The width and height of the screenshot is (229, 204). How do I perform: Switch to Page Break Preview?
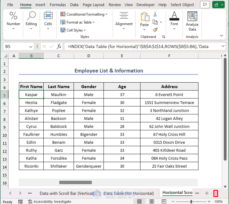click(x=164, y=202)
